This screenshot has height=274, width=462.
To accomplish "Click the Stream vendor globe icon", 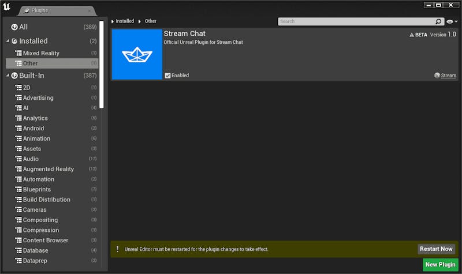I will click(437, 76).
